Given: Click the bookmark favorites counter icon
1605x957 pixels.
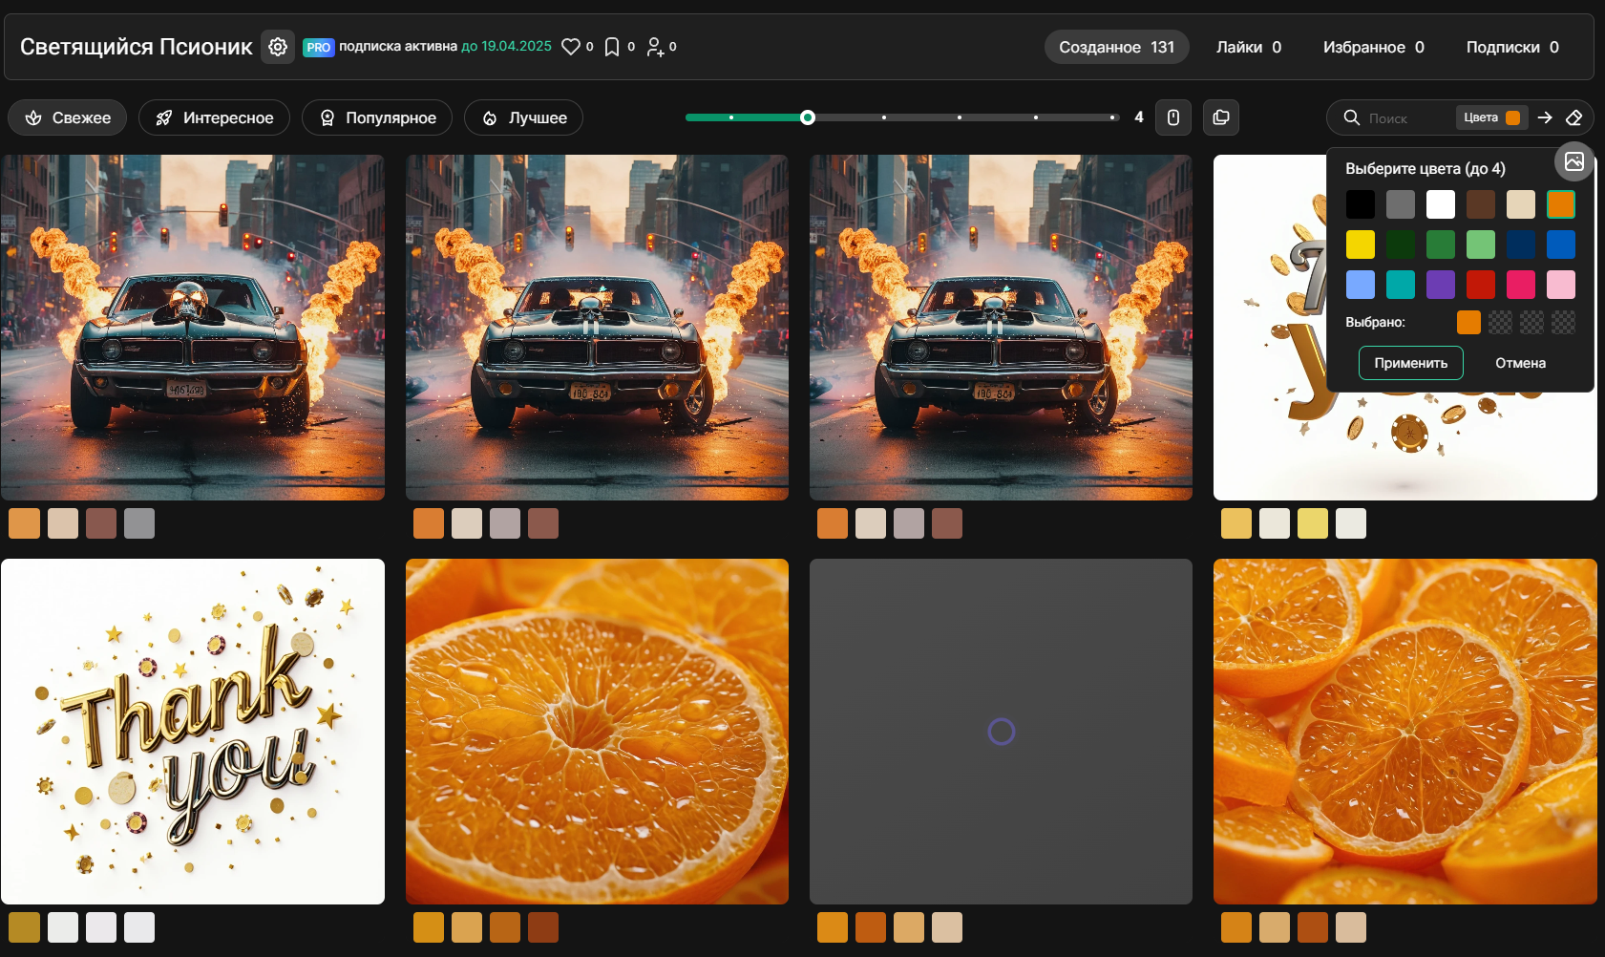Looking at the screenshot, I should (612, 47).
